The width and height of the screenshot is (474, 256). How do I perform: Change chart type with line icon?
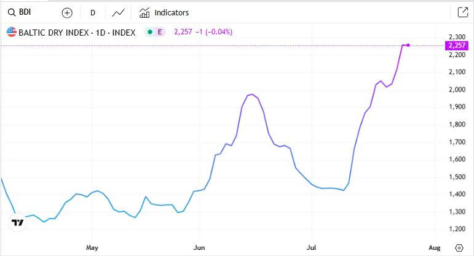click(x=118, y=13)
